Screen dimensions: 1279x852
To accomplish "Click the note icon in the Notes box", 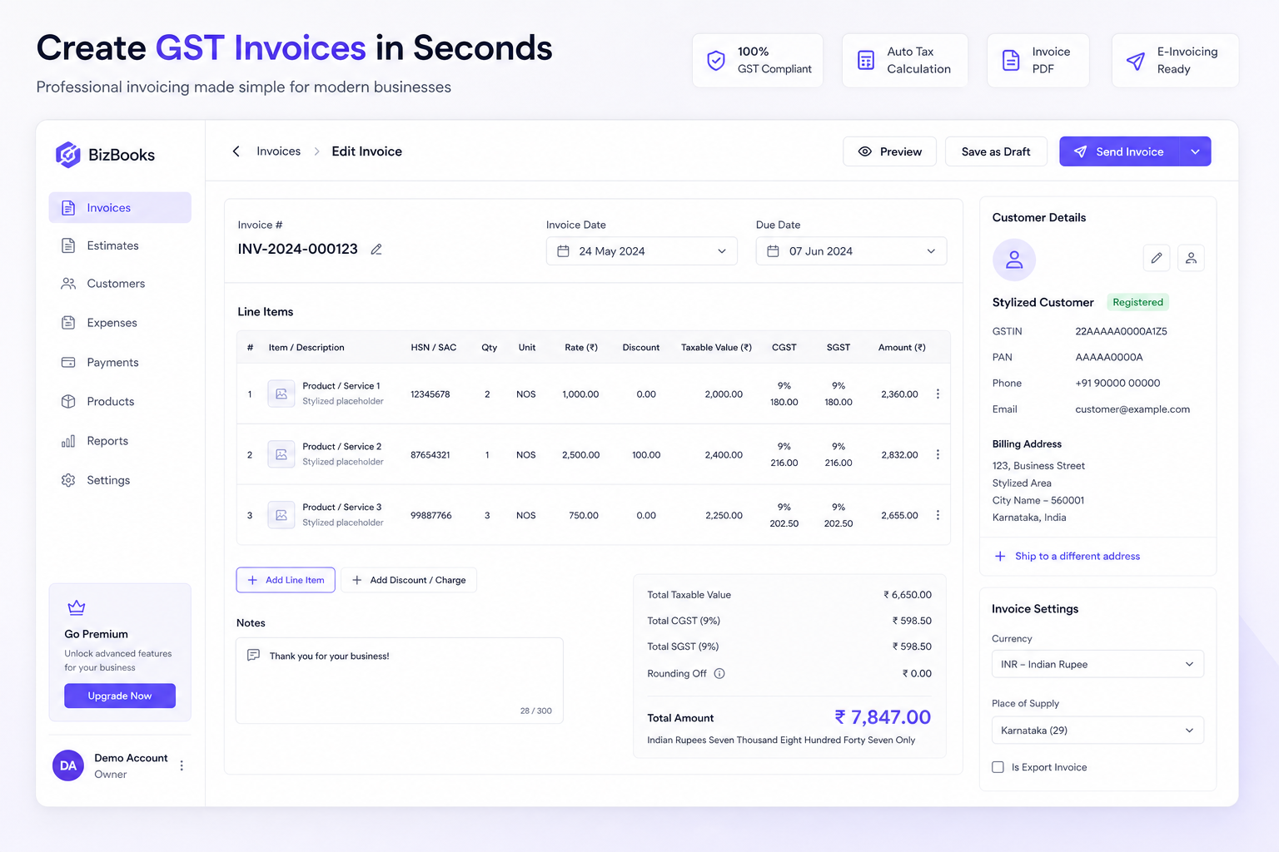I will pos(254,656).
